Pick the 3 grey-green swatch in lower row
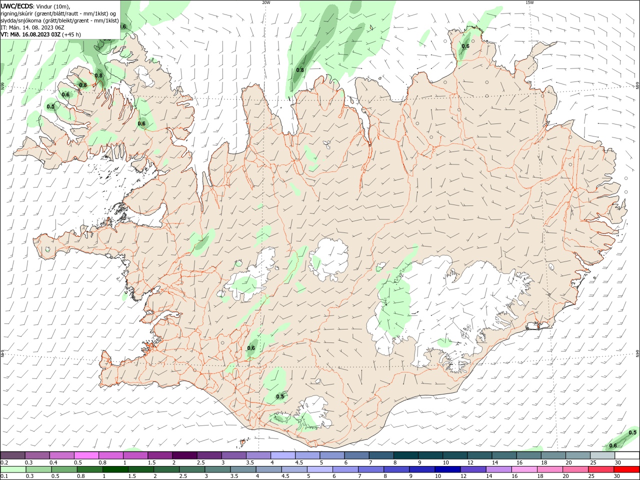640x480 pixels. tap(217, 469)
